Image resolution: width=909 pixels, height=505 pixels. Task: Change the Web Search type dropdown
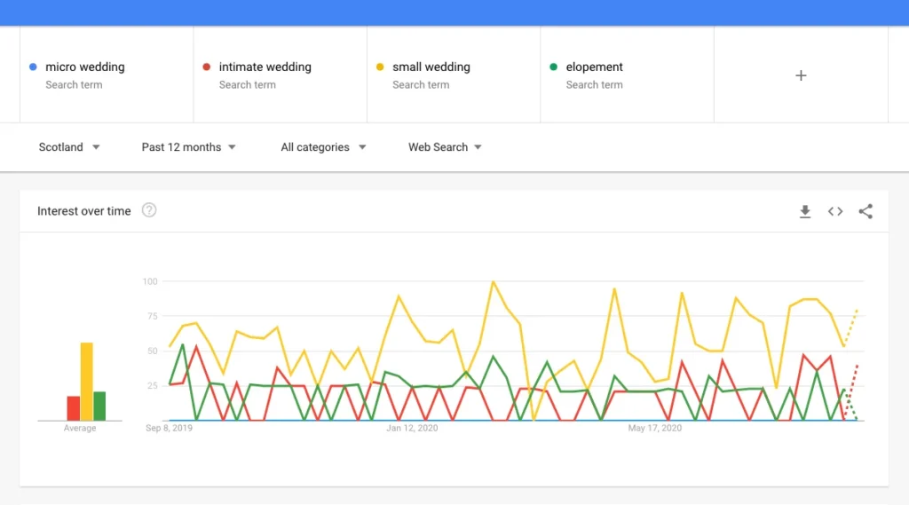point(445,147)
